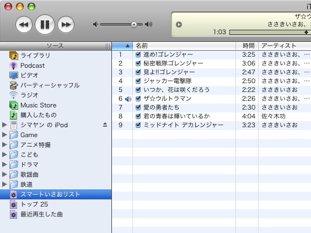Uncheck 見よ!!ゴレンジャー track checkbox
311x233 pixels.
[138, 72]
